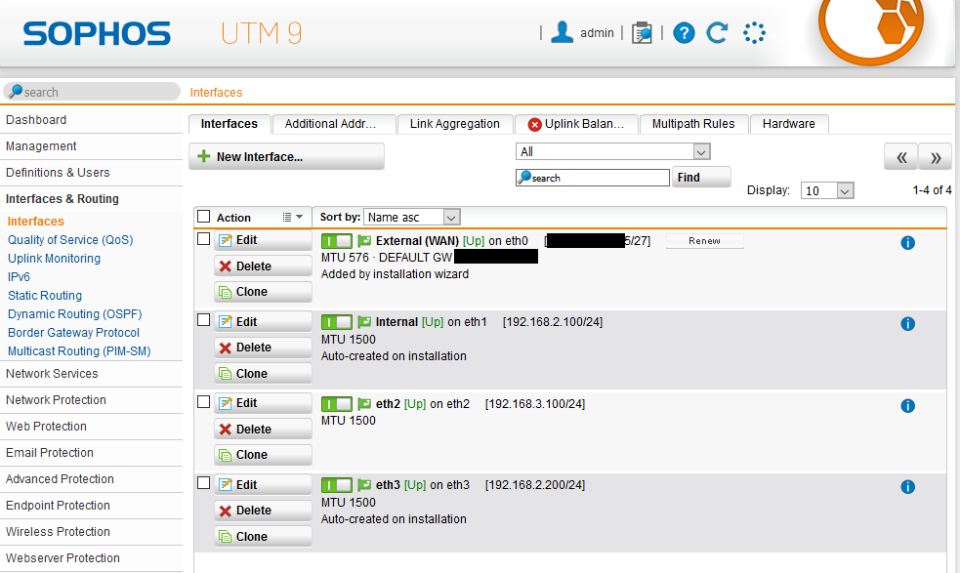
Task: Go to next page with double-arrow
Action: (x=935, y=157)
